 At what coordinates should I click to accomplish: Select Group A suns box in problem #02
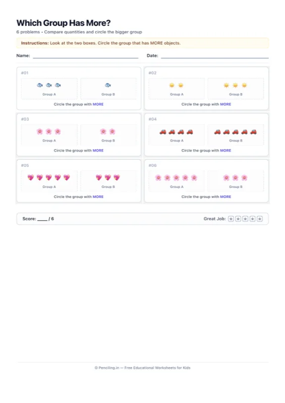(x=177, y=89)
